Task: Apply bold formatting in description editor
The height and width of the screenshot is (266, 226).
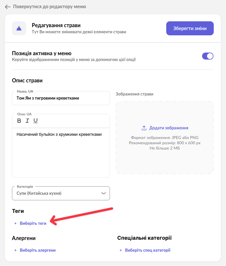Action: tap(19, 121)
